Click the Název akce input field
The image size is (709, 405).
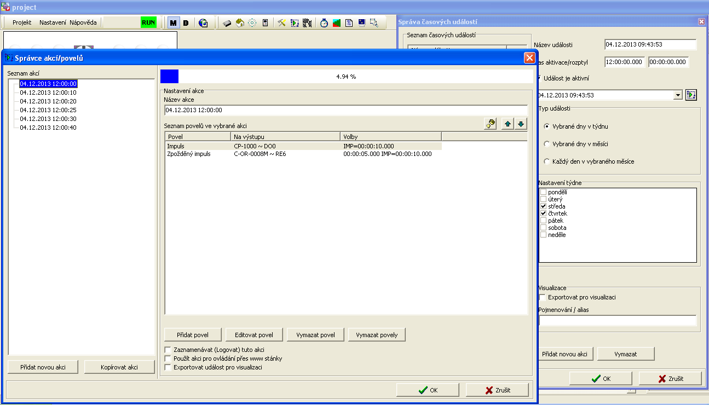pyautogui.click(x=346, y=110)
